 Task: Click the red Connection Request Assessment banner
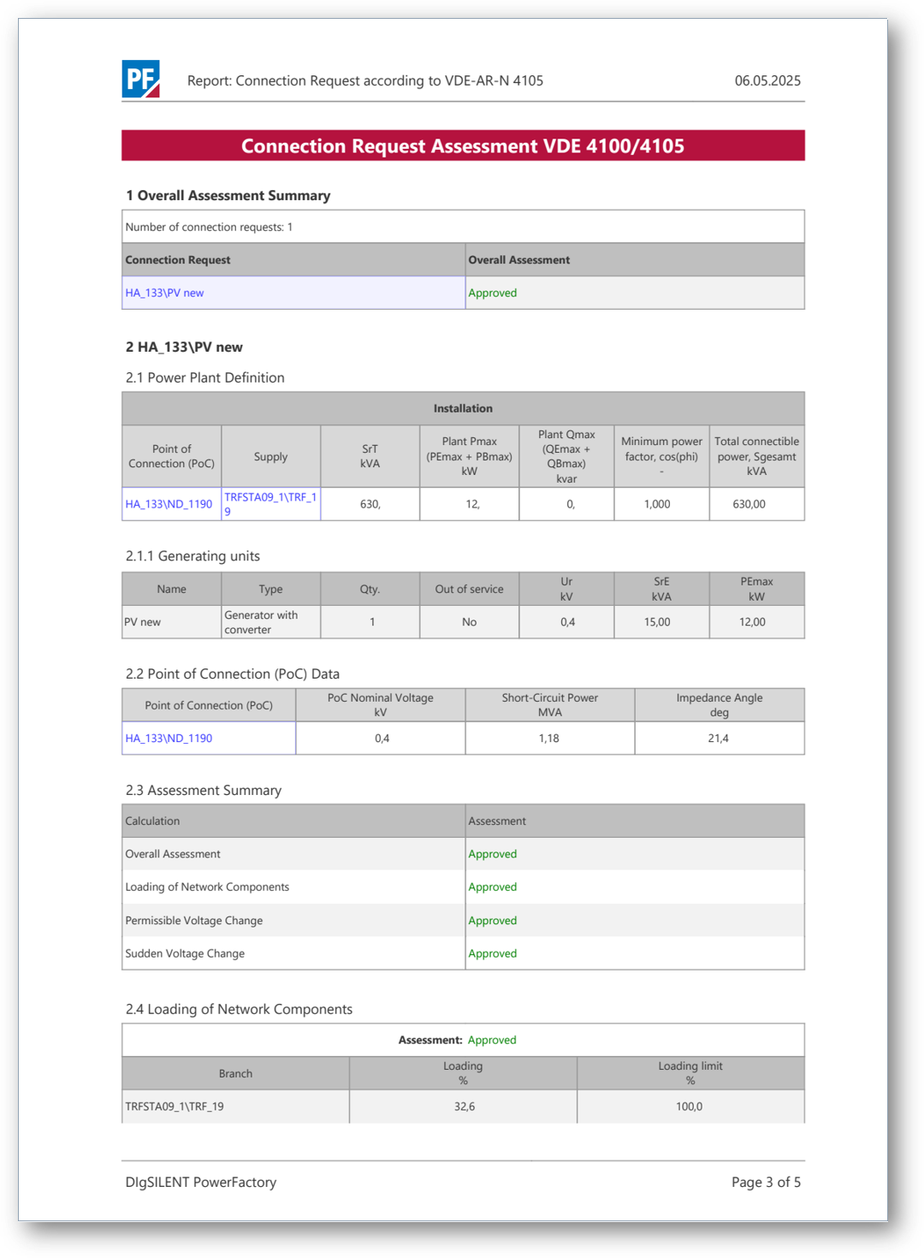coord(462,145)
